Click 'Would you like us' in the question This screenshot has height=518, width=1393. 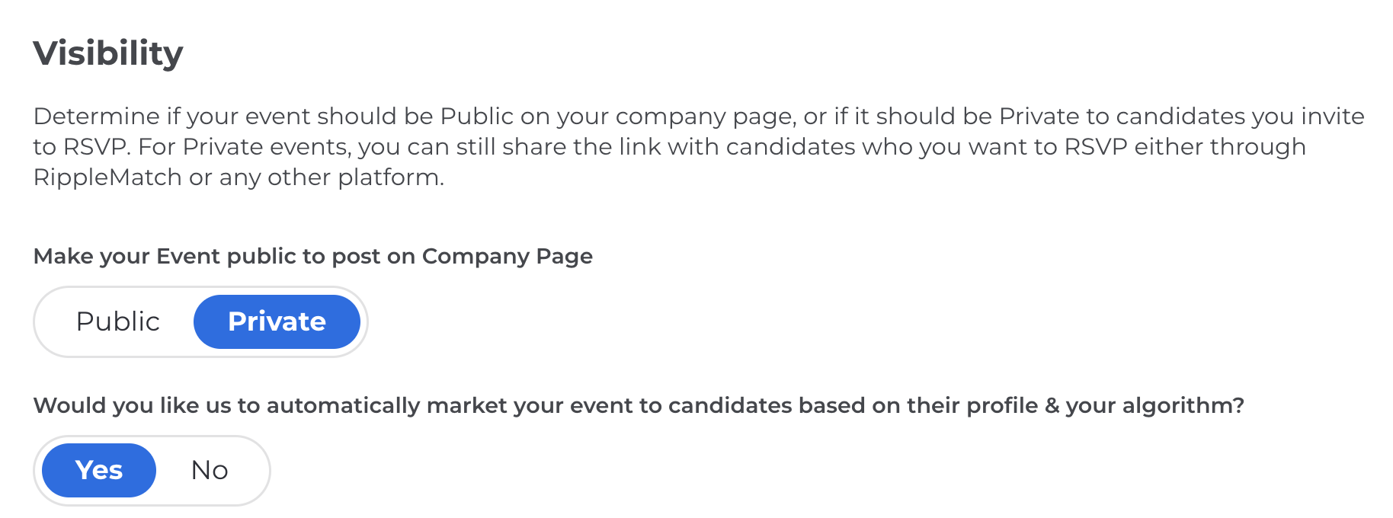pyautogui.click(x=131, y=405)
